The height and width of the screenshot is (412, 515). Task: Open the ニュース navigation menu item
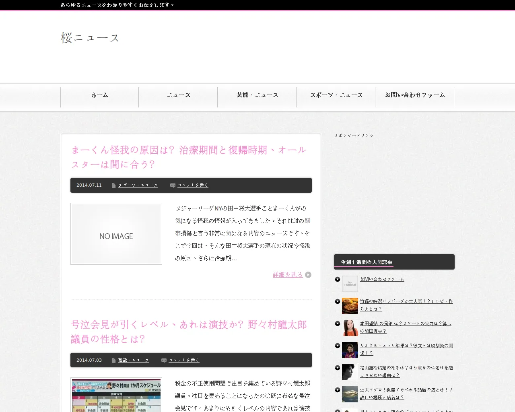[x=178, y=95]
